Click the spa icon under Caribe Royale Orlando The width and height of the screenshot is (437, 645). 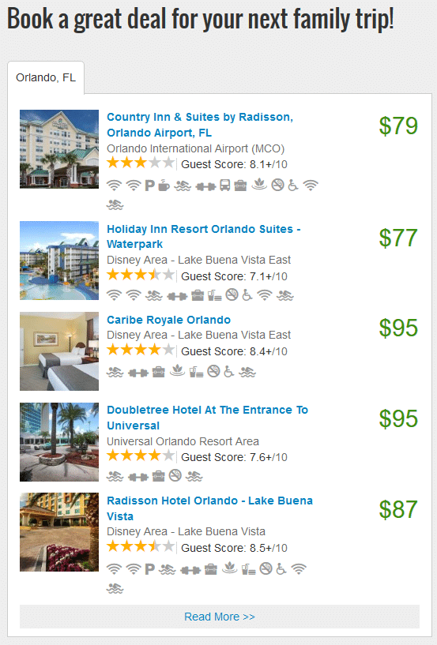point(178,372)
